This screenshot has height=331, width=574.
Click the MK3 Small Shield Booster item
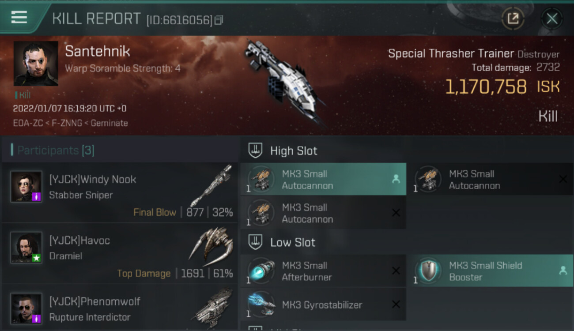pos(490,271)
